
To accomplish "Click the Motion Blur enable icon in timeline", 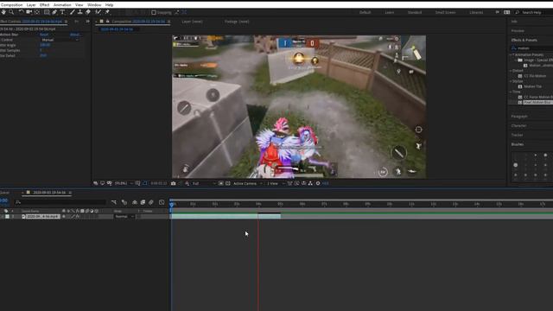I will tap(151, 202).
